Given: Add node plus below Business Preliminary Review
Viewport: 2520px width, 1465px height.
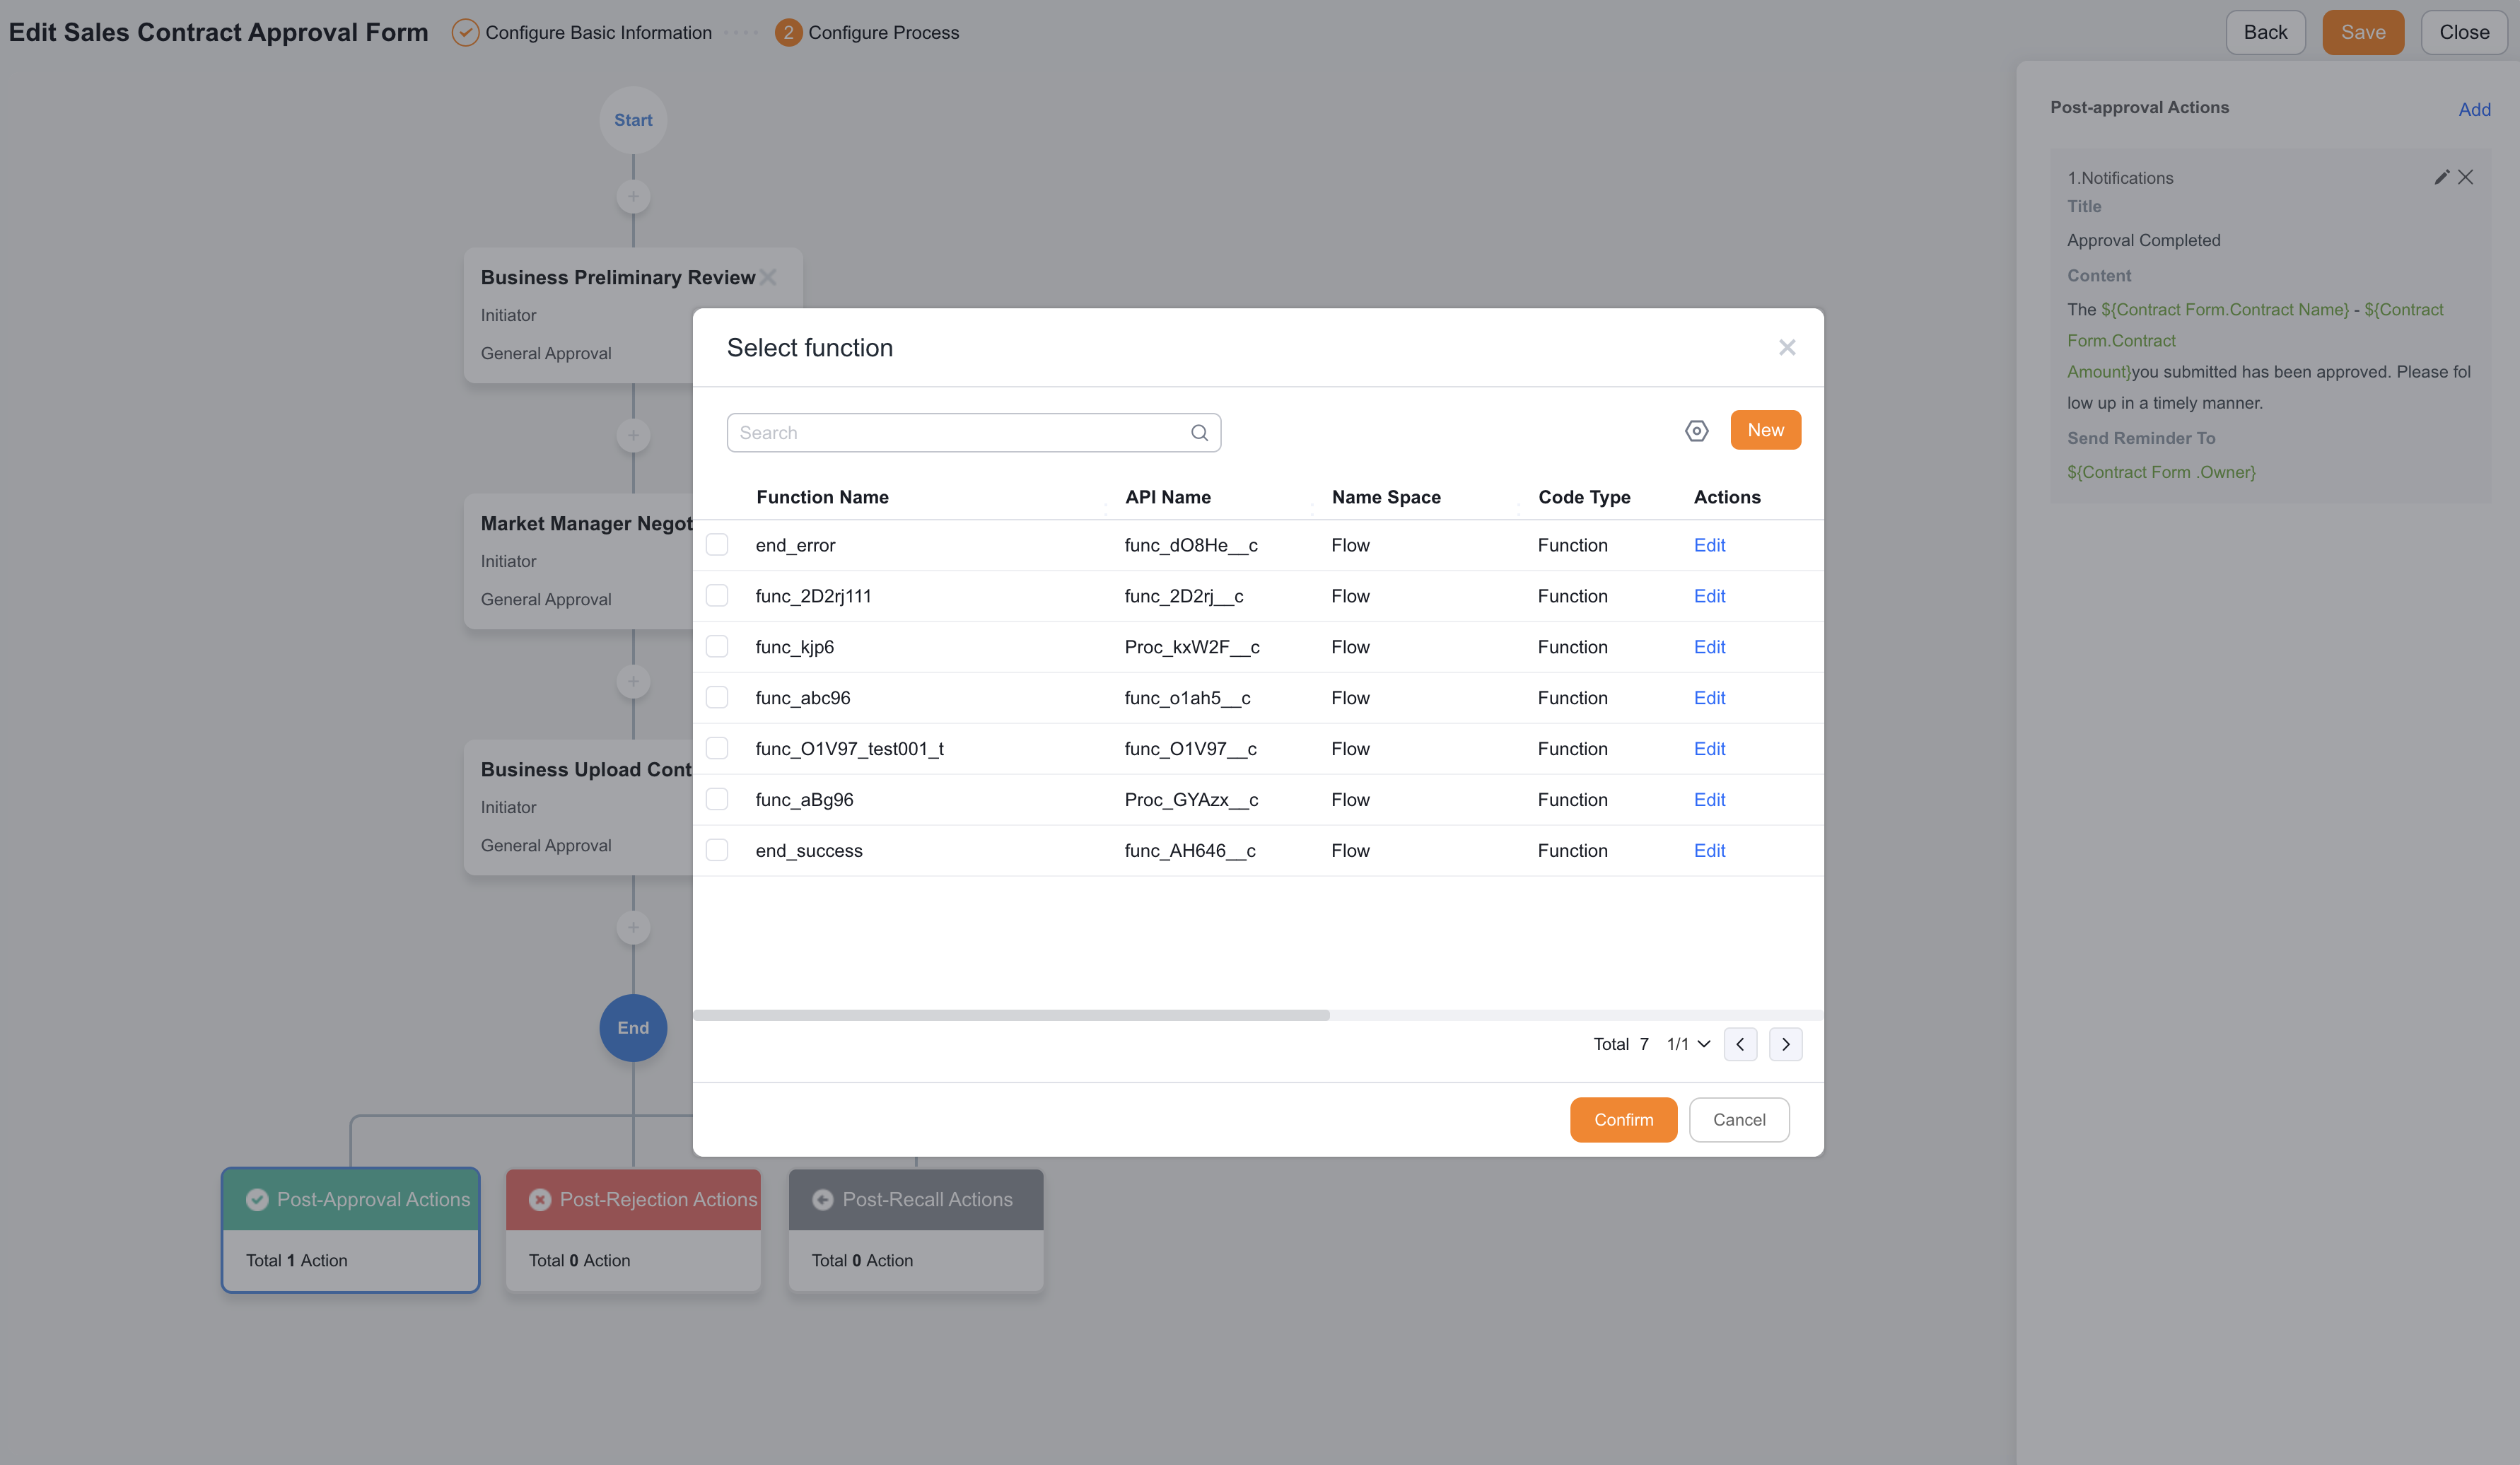Looking at the screenshot, I should pos(633,435).
